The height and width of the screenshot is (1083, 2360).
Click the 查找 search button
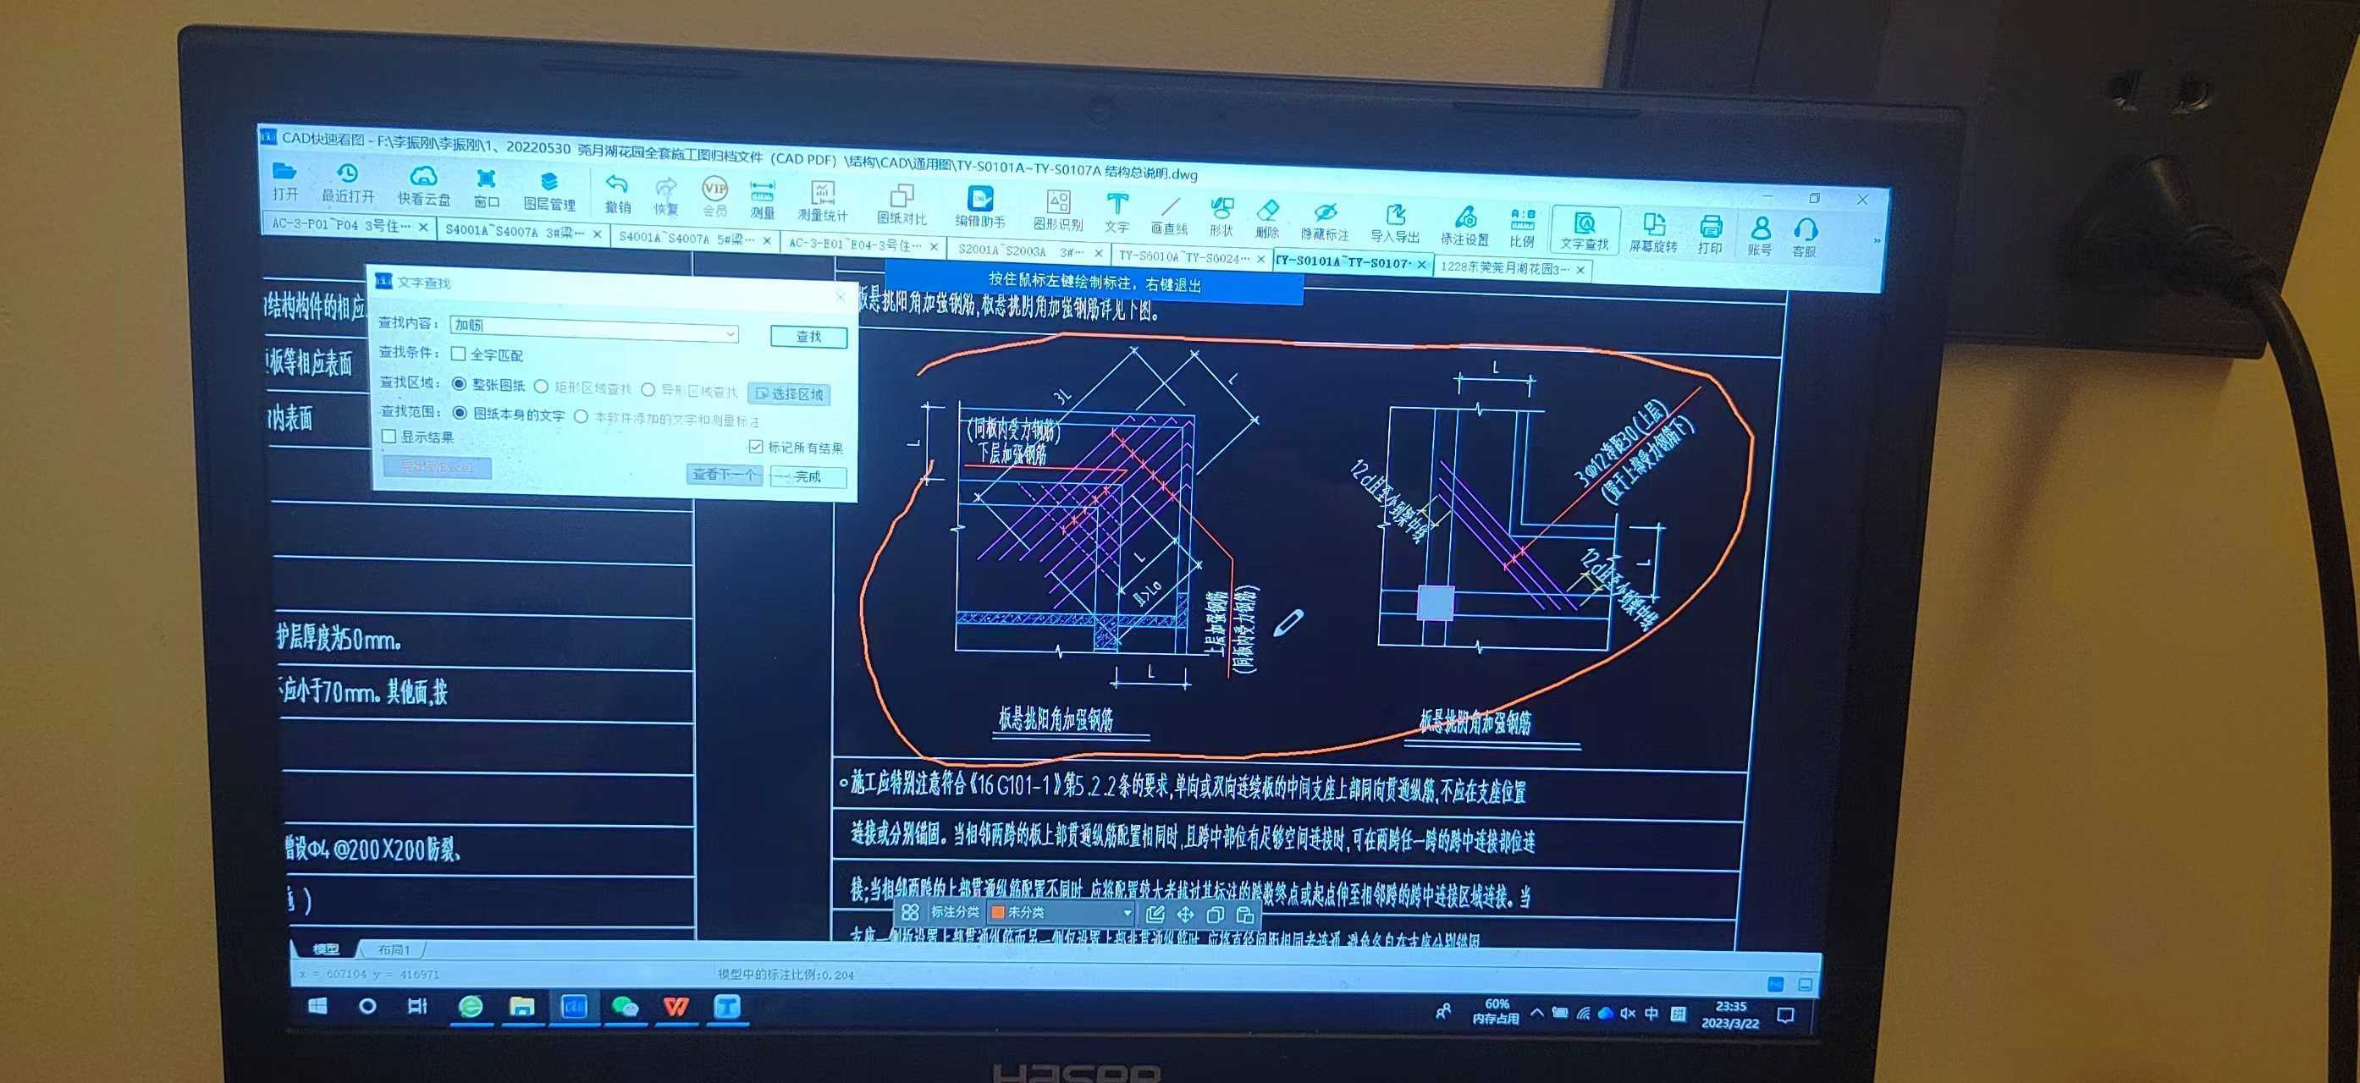(x=808, y=337)
